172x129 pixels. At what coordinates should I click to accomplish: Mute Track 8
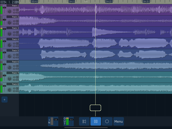coord(14,91)
